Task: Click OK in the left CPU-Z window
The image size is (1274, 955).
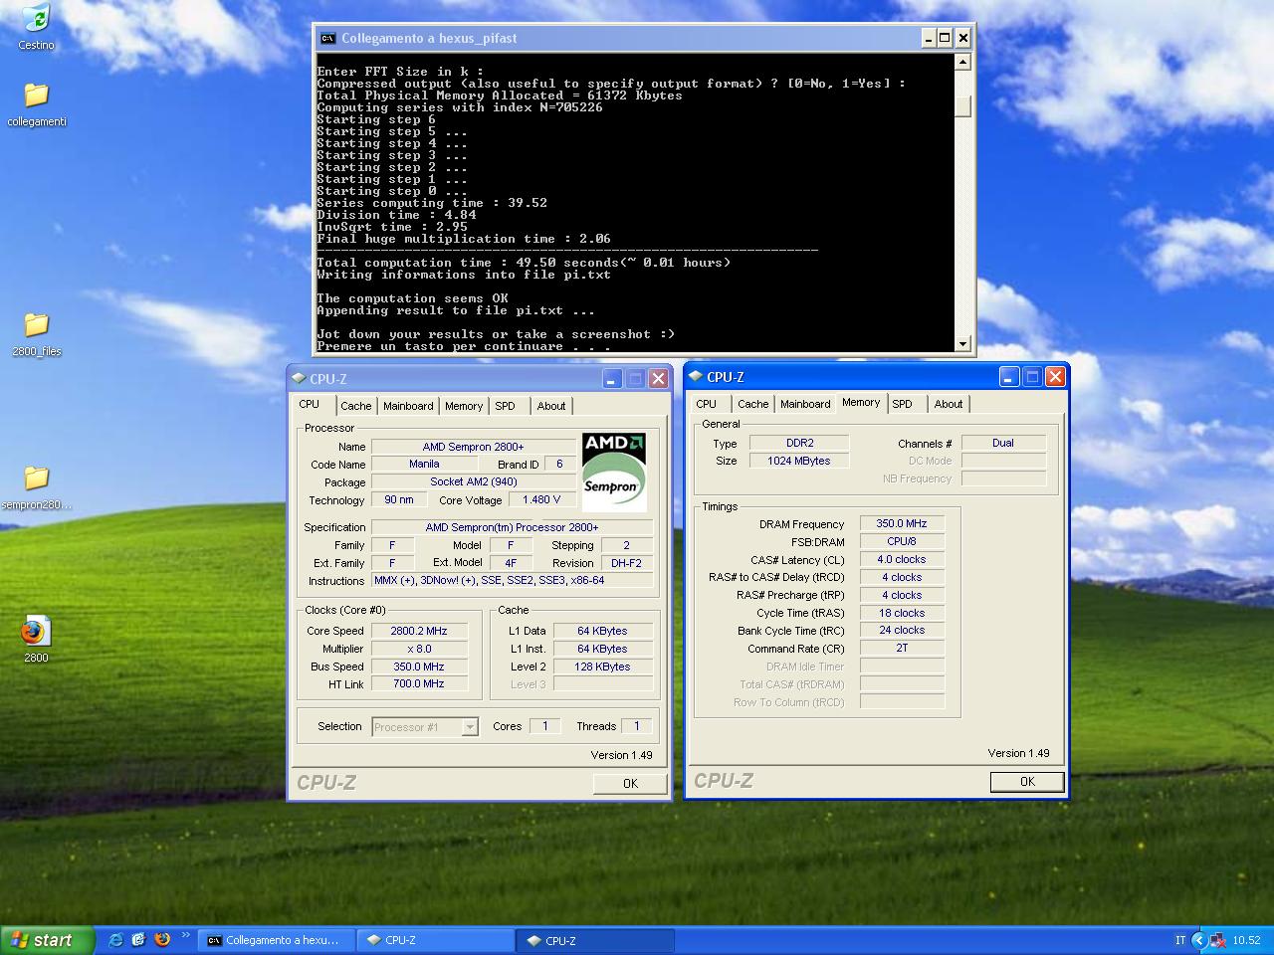Action: coord(630,784)
